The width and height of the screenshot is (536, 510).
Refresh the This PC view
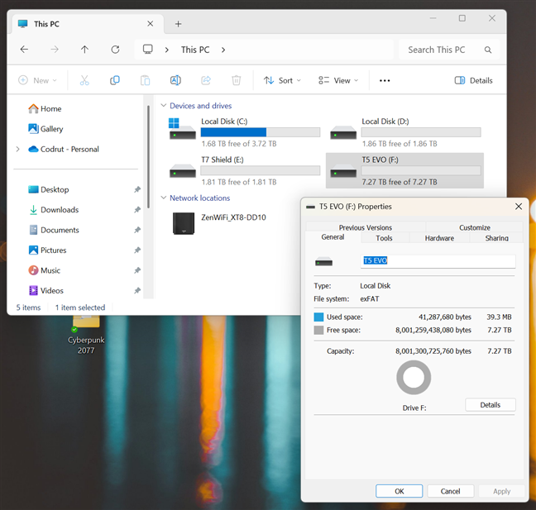[x=115, y=50]
